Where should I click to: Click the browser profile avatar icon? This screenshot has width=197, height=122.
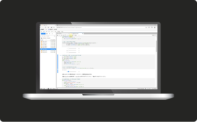point(155,27)
